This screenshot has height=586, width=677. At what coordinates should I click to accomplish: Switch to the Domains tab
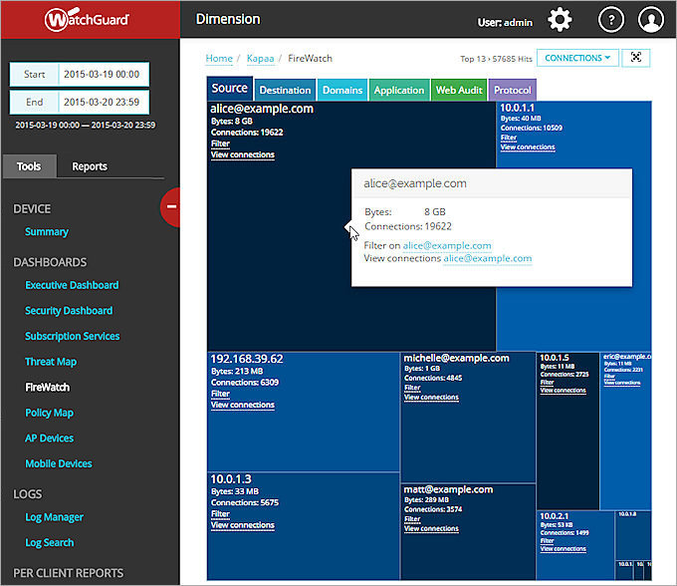click(x=341, y=90)
